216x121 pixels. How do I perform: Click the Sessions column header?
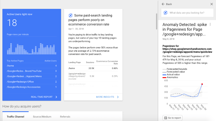tap(90, 62)
